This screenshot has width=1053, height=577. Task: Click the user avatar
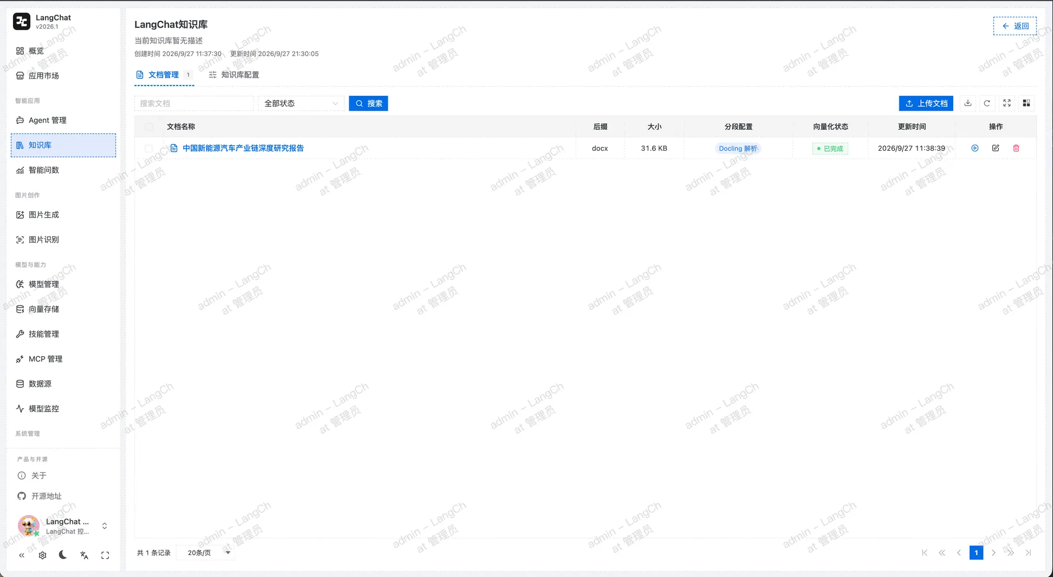click(x=29, y=525)
